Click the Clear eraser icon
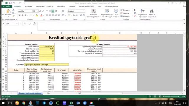Image resolution: width=189 pixels, height=106 pixels. point(135,16)
